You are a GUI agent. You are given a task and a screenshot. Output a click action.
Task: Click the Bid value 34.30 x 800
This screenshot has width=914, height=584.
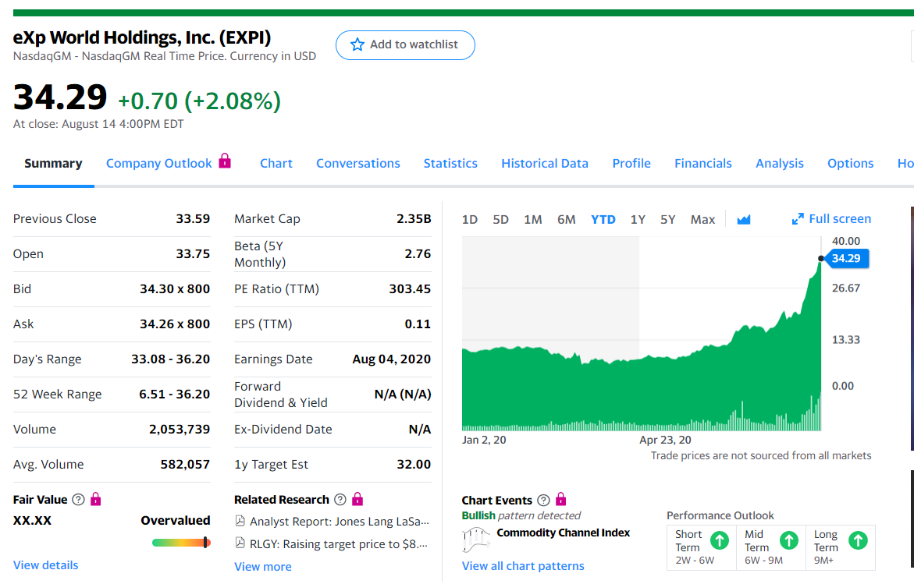(x=175, y=288)
